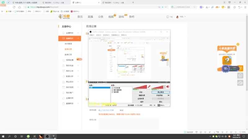Close the 斗鱼直播伴侣 promo floating panel
This screenshot has width=248, height=139.
tap(238, 44)
